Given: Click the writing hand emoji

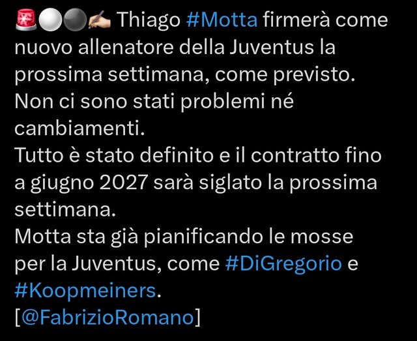Looking at the screenshot, I should tap(99, 20).
